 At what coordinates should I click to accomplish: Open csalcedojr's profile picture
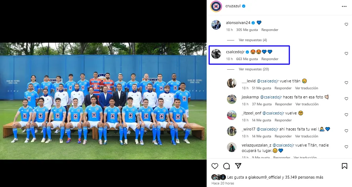pos(216,54)
